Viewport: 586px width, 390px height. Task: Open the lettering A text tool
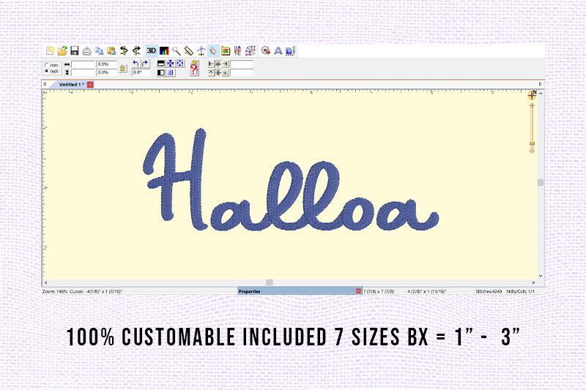(278, 50)
